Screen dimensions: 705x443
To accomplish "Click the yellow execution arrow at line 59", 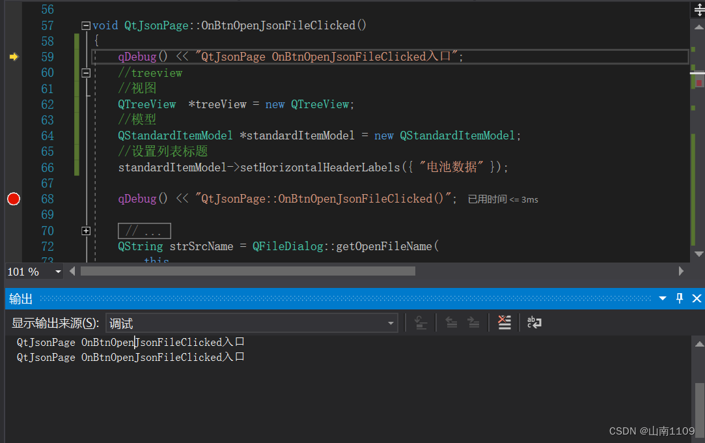I will click(14, 57).
